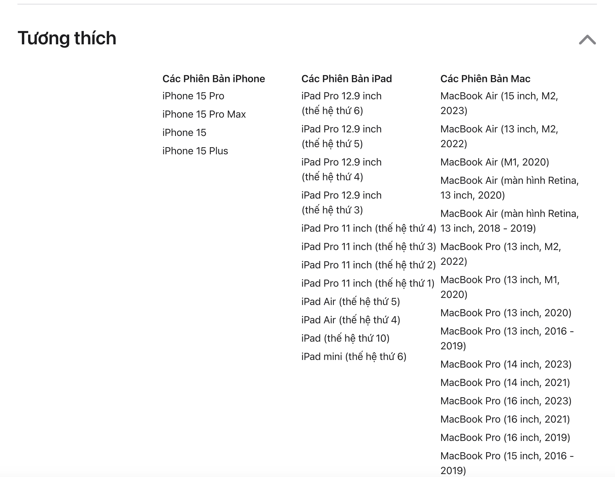
Task: Click MacBook Pro (16 inch, 2021) entry
Action: [x=505, y=419]
